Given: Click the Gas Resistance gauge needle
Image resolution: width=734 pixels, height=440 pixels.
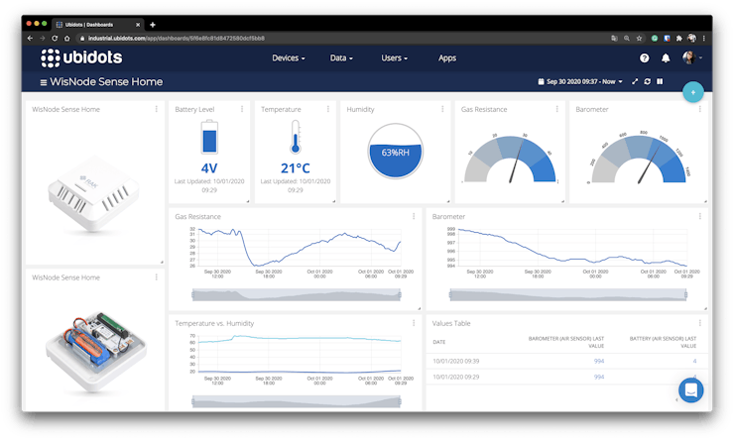Looking at the screenshot, I should pyautogui.click(x=516, y=162).
